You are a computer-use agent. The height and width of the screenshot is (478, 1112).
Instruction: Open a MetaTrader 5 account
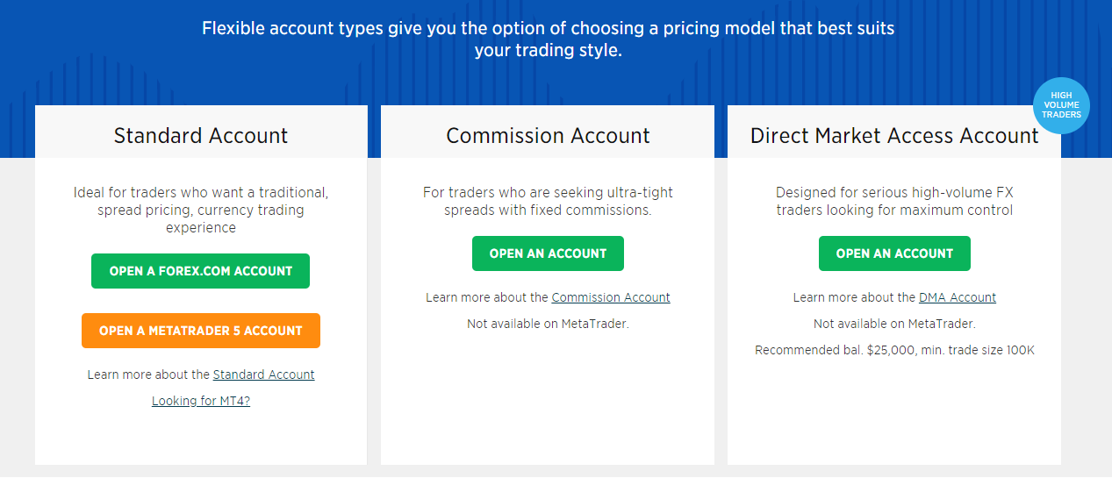(200, 331)
